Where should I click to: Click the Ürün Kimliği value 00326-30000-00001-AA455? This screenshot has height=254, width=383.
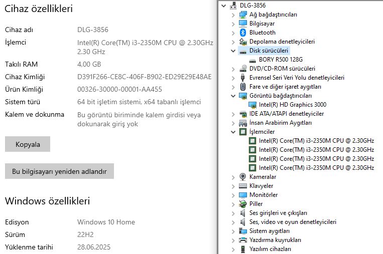(x=119, y=90)
